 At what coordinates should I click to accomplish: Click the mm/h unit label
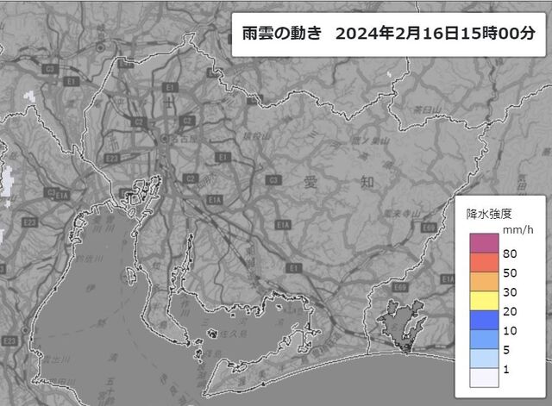pos(517,230)
